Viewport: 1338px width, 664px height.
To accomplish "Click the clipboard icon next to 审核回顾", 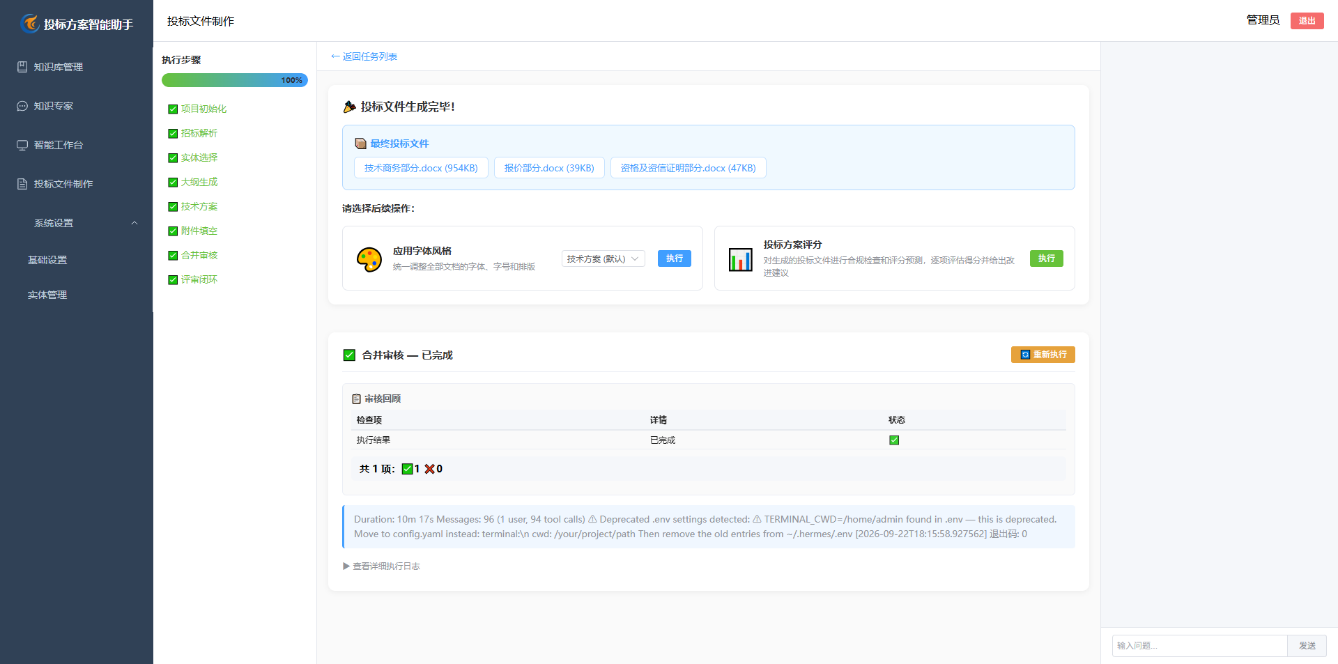I will [356, 399].
